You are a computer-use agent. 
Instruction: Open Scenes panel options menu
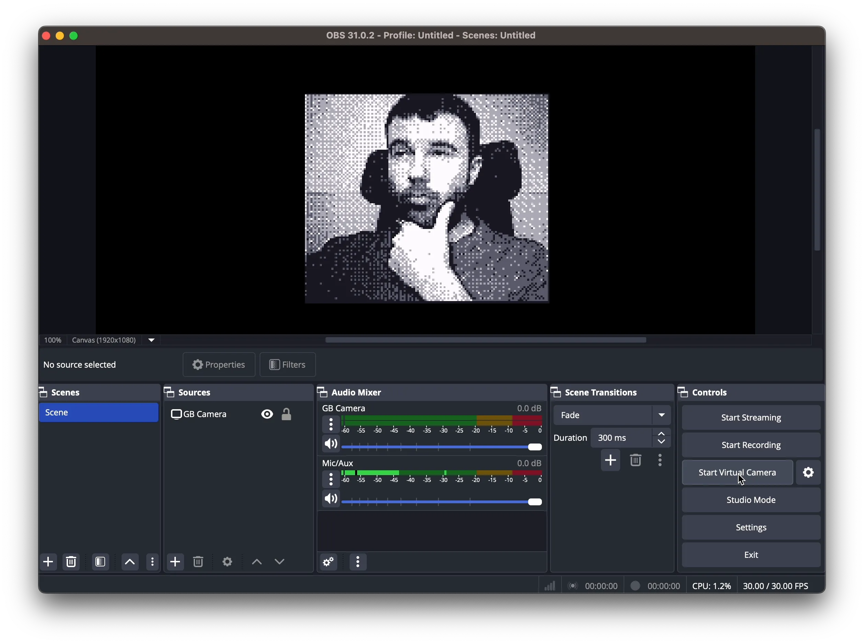(x=152, y=562)
